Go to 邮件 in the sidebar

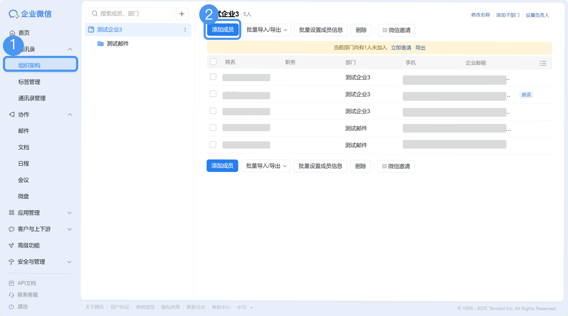[24, 131]
